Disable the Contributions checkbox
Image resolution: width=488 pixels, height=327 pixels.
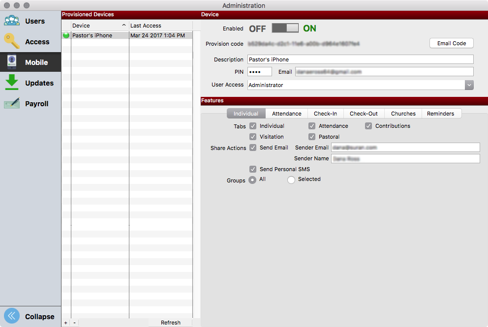click(368, 125)
